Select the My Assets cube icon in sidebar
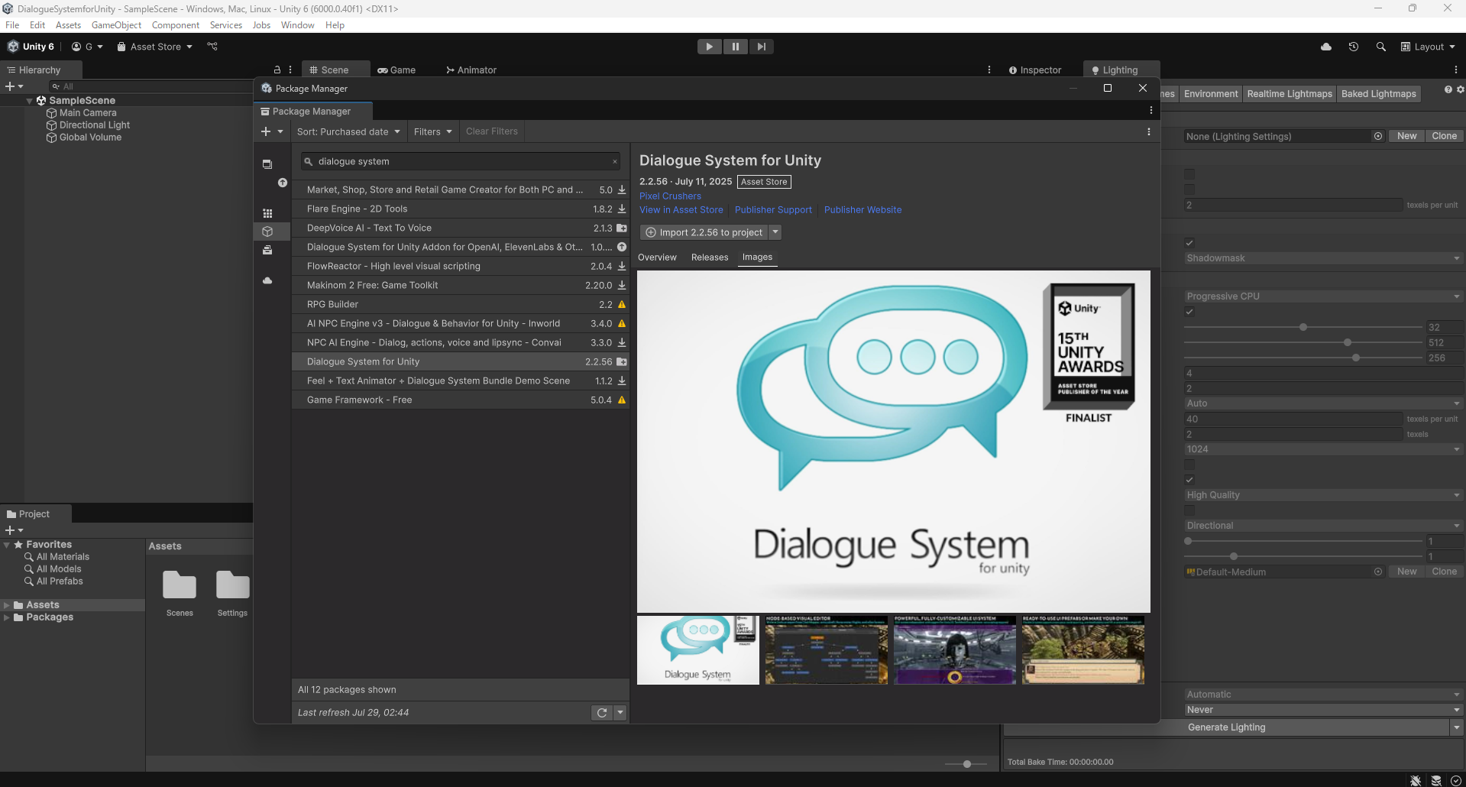 (267, 232)
